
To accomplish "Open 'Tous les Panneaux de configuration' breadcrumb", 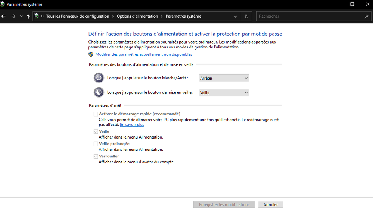I will coord(78,16).
